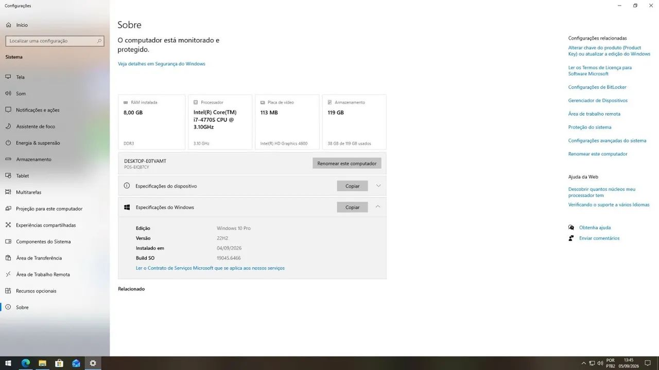Click Enviar comentários link
This screenshot has width=659, height=370.
coord(599,238)
